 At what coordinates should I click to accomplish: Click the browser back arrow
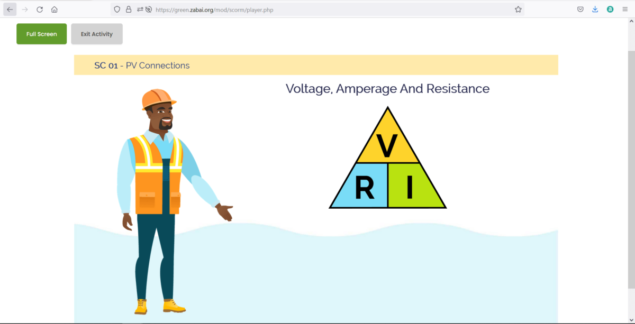[10, 9]
